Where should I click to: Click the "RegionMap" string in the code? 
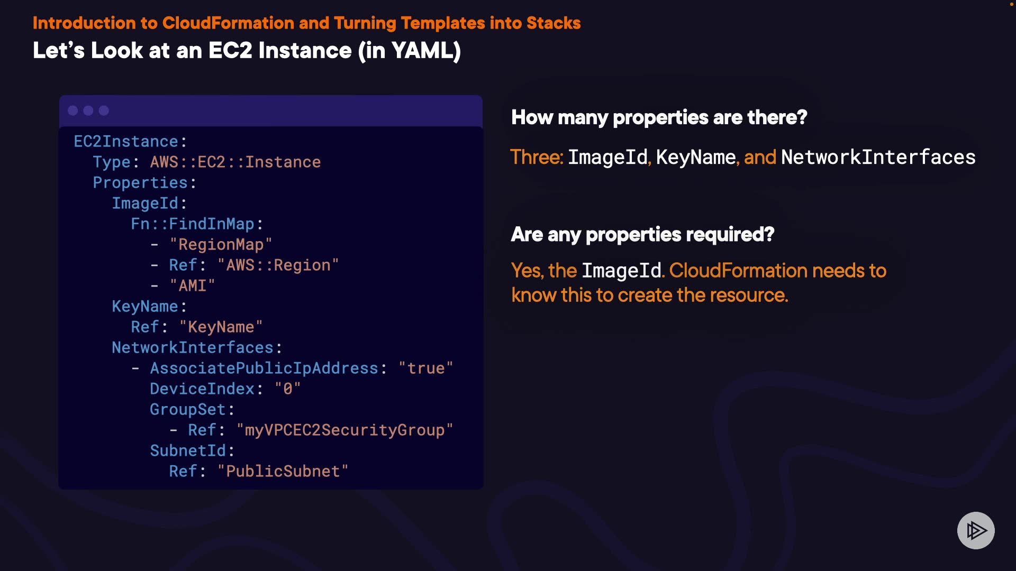click(x=220, y=245)
